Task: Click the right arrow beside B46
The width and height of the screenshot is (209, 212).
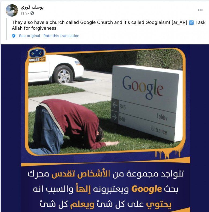Action: point(114,117)
